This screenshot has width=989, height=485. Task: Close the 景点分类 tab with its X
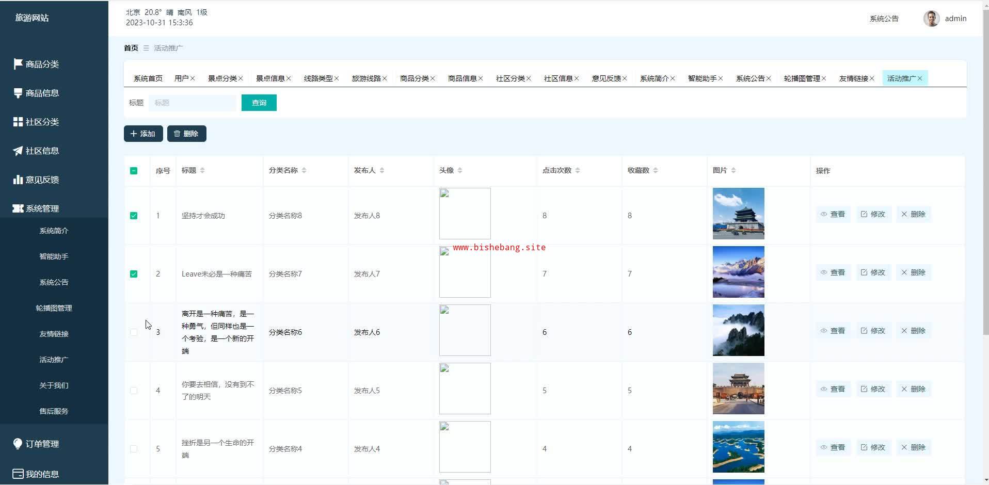[x=241, y=78]
